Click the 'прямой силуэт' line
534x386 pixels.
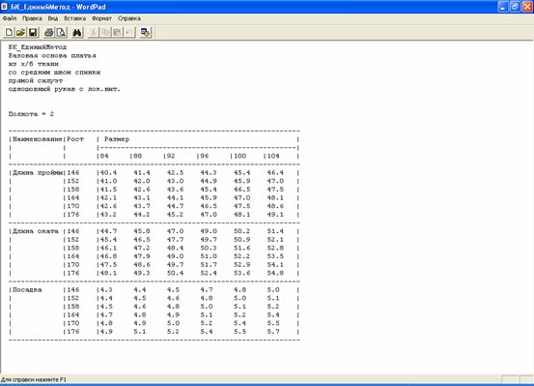pyautogui.click(x=36, y=80)
